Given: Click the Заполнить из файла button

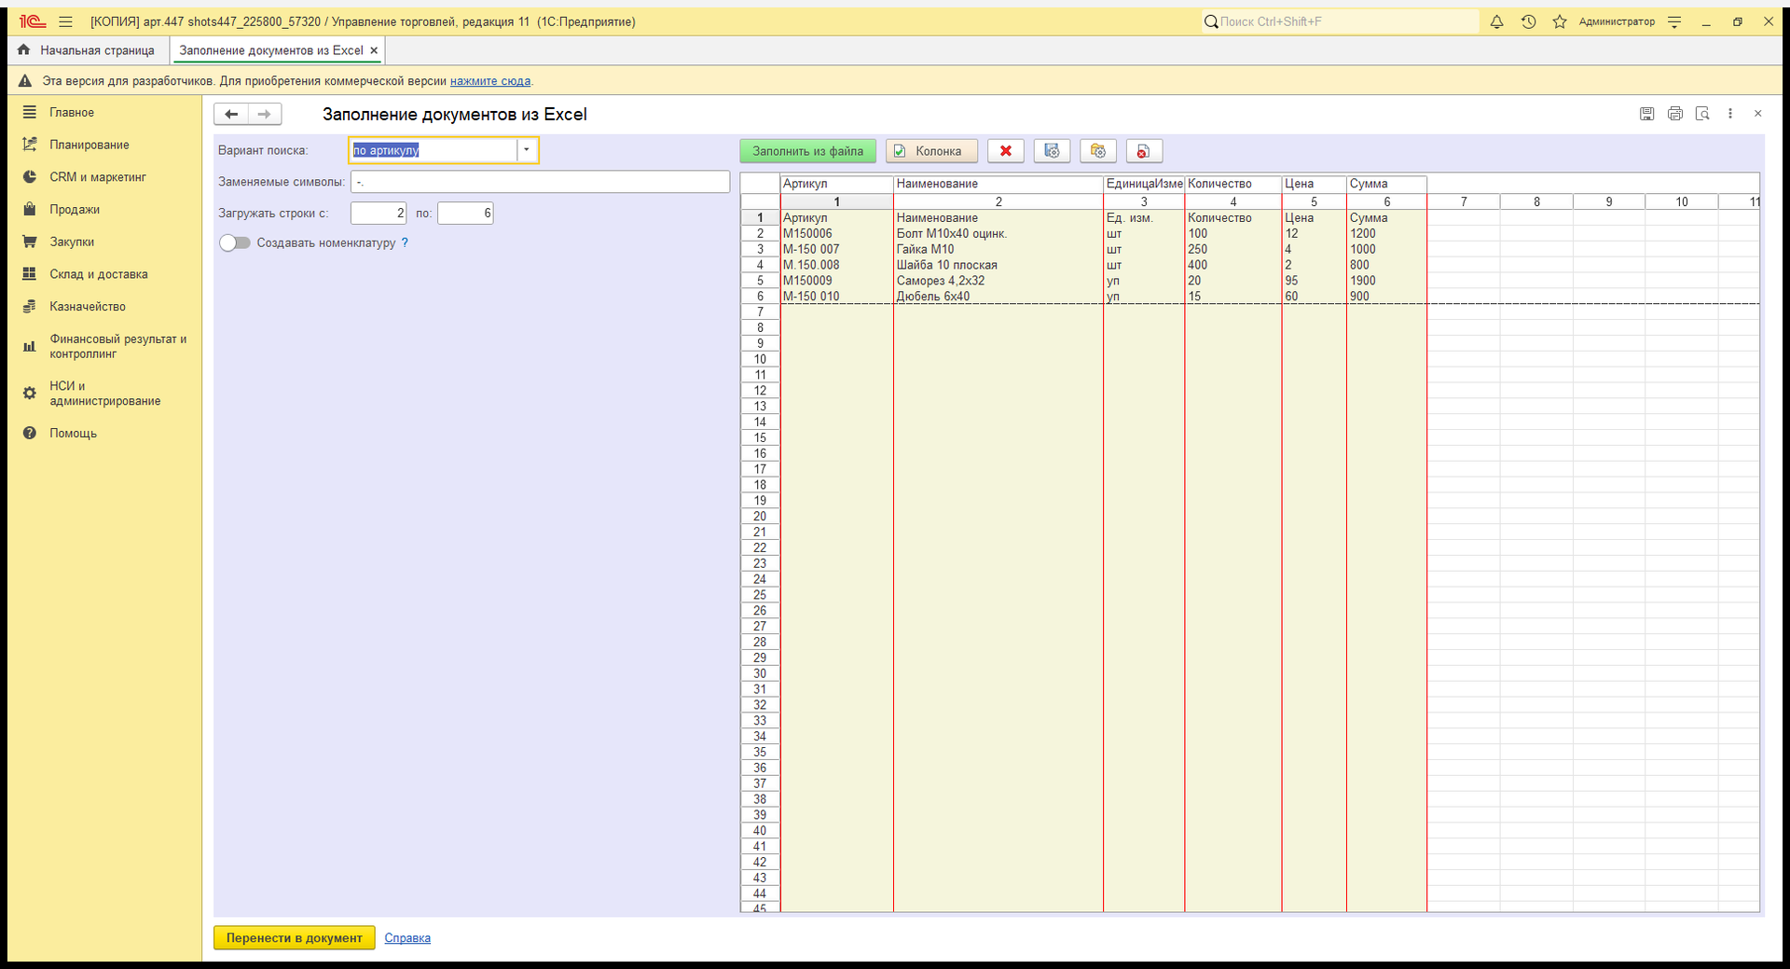Looking at the screenshot, I should pyautogui.click(x=807, y=151).
